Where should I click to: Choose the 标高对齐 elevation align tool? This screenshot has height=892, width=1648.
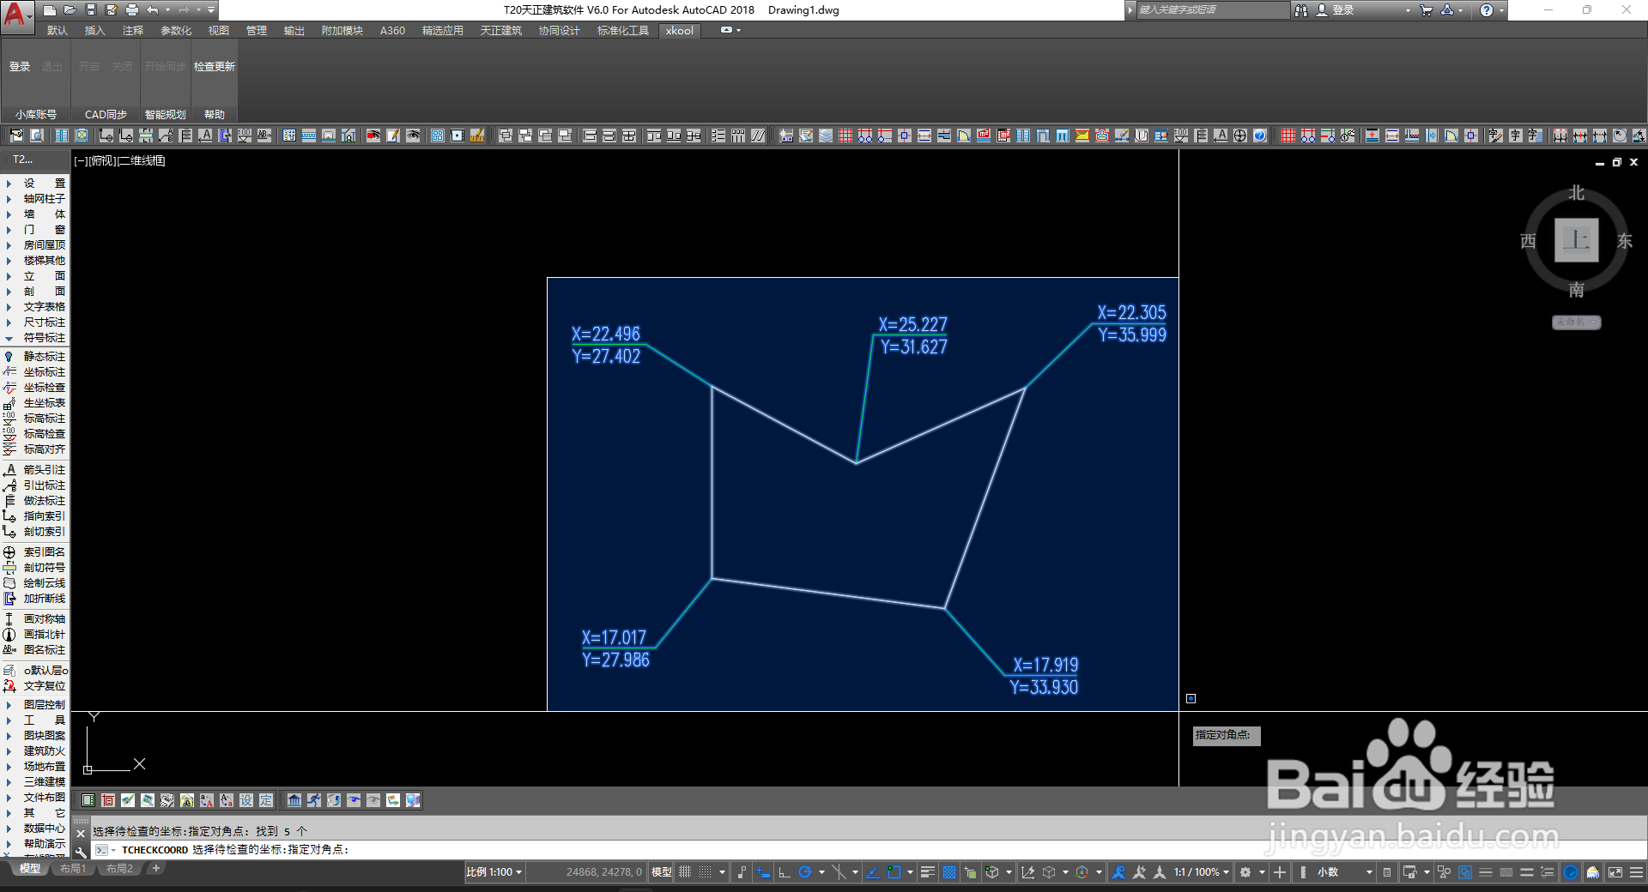[34, 449]
